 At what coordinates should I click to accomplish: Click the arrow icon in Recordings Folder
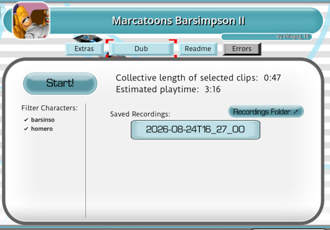click(x=296, y=112)
